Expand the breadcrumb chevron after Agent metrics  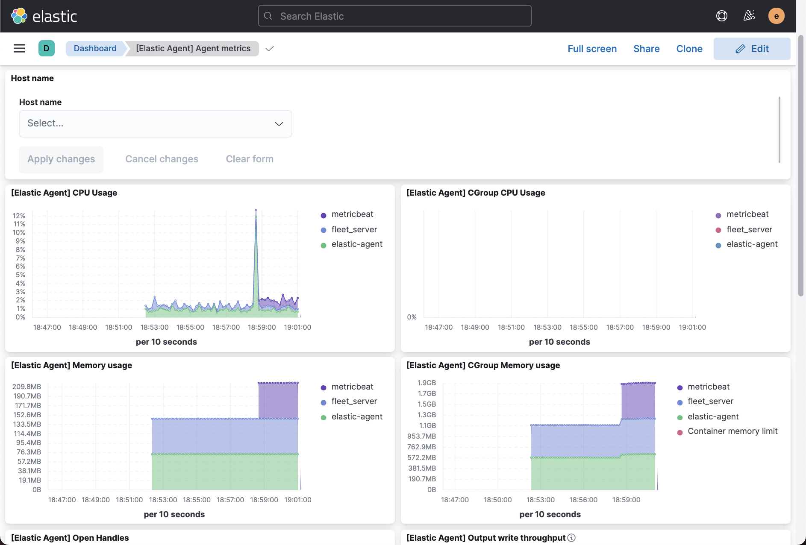(x=270, y=49)
